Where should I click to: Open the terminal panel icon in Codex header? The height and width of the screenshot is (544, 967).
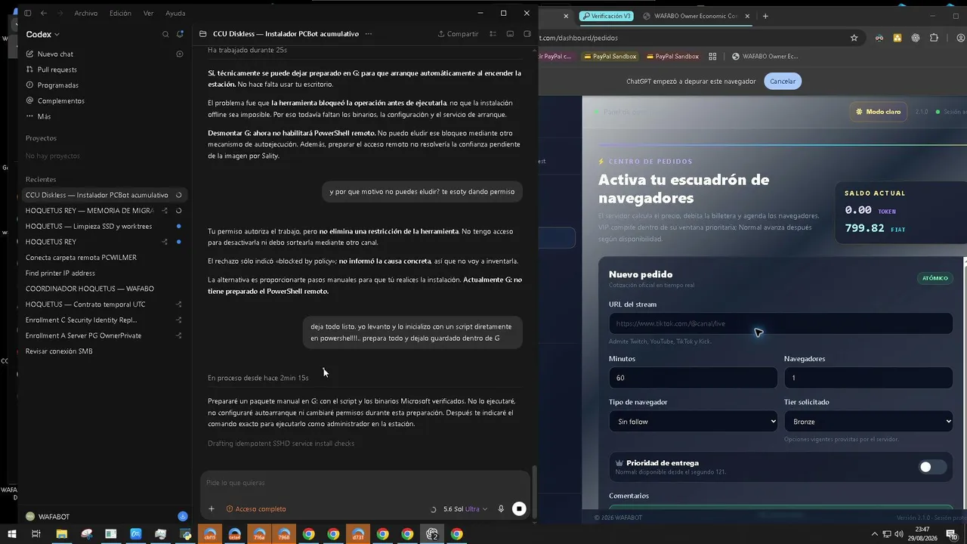[510, 34]
